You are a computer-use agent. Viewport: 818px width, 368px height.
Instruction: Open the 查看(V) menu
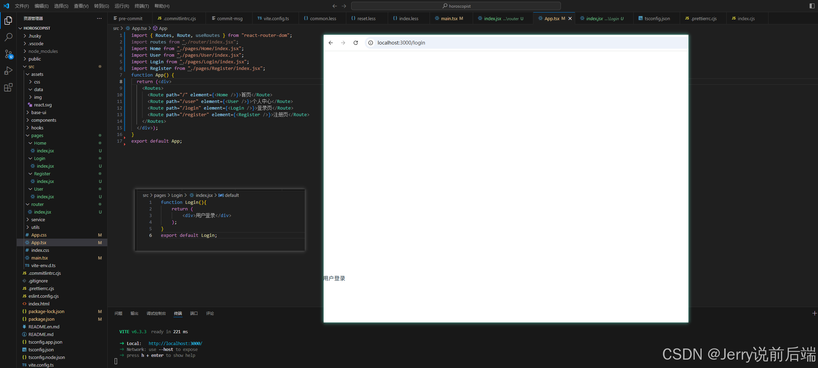pyautogui.click(x=81, y=6)
